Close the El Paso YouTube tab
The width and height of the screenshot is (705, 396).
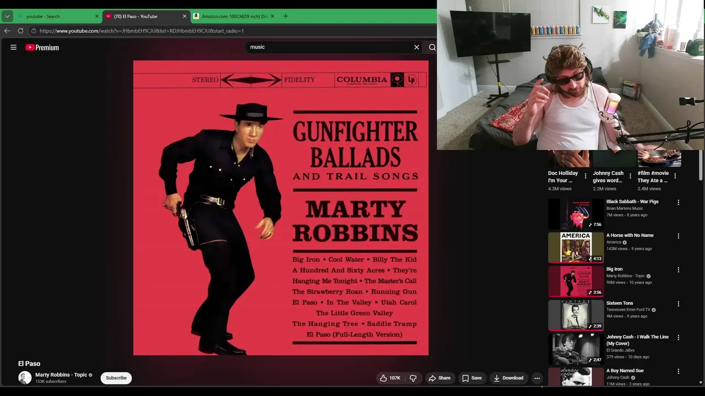point(185,16)
